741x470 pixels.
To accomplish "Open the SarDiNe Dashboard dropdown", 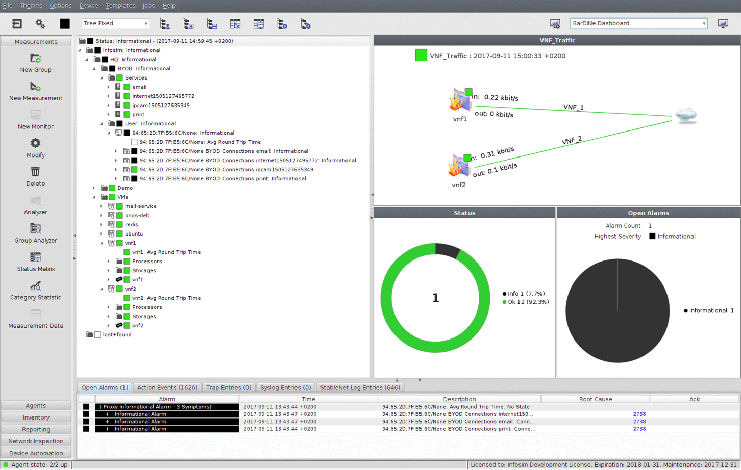I will (638, 23).
